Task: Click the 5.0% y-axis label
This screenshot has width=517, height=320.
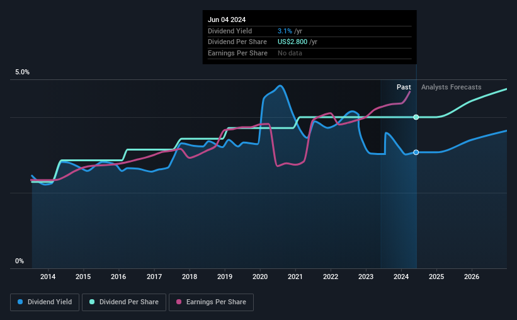Action: click(x=22, y=72)
